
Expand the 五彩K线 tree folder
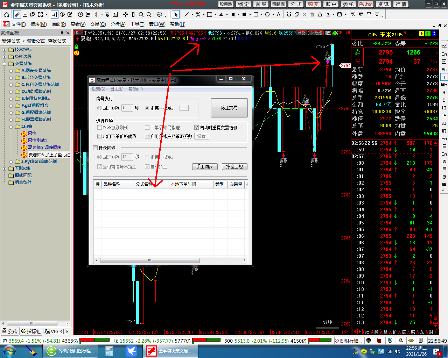[x=5, y=169]
